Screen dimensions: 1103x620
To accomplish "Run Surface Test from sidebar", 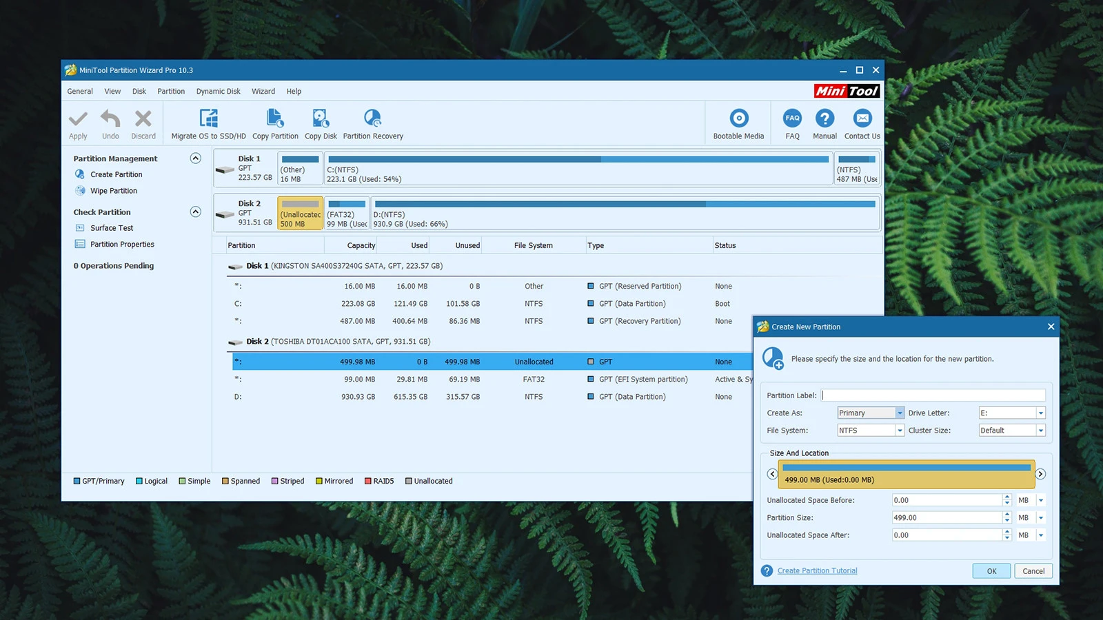I will (x=112, y=228).
